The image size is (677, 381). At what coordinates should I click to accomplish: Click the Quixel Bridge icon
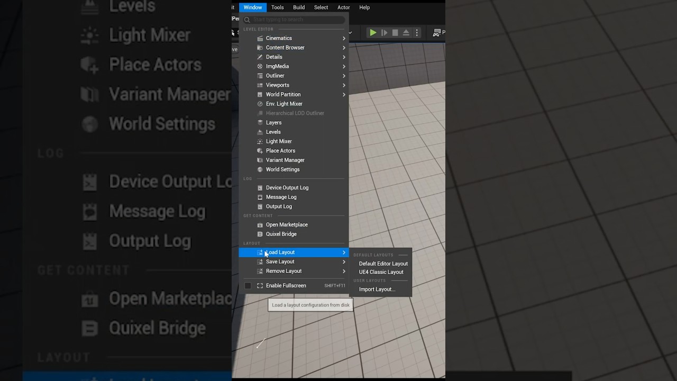point(260,234)
